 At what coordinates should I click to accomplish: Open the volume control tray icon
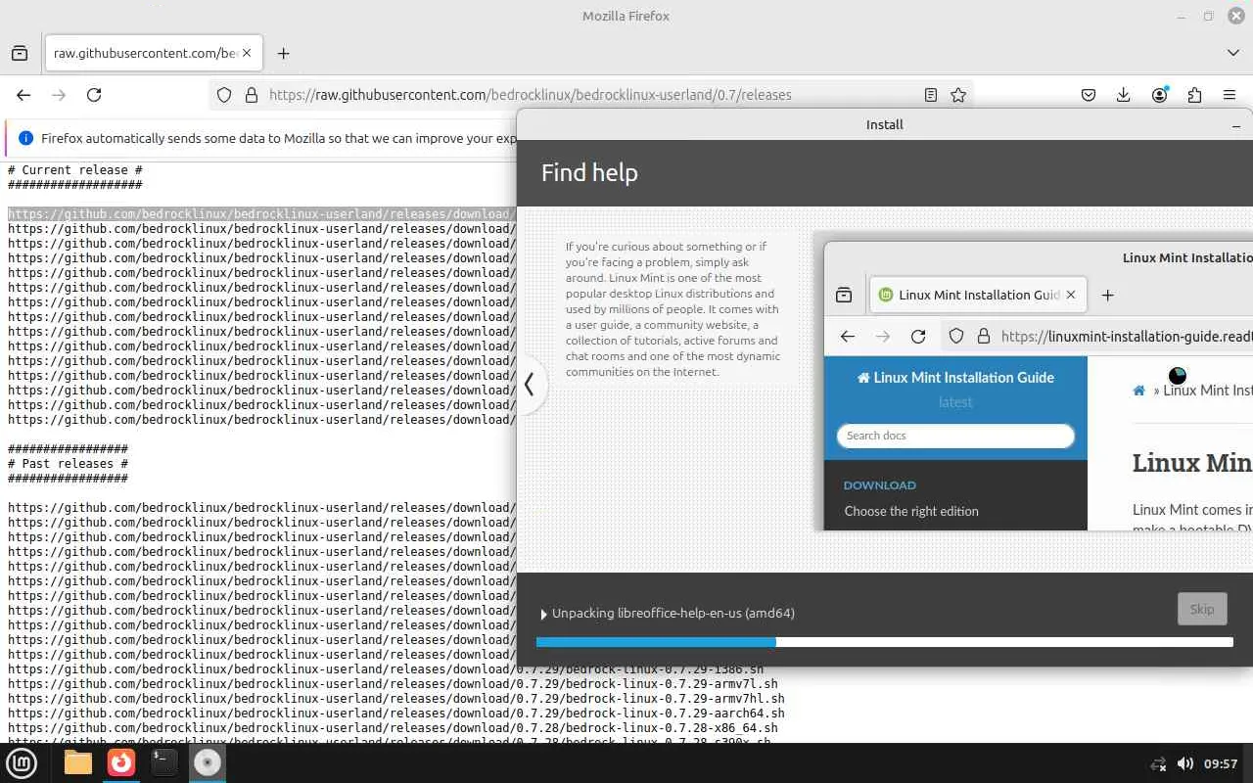(x=1184, y=763)
